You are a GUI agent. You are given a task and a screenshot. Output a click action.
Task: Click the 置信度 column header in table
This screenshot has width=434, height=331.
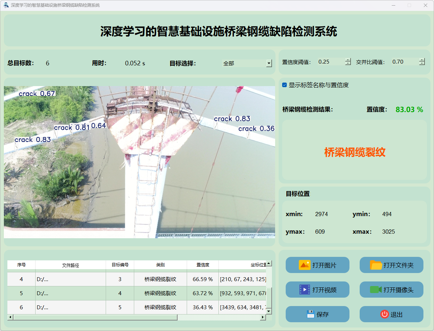click(203, 265)
